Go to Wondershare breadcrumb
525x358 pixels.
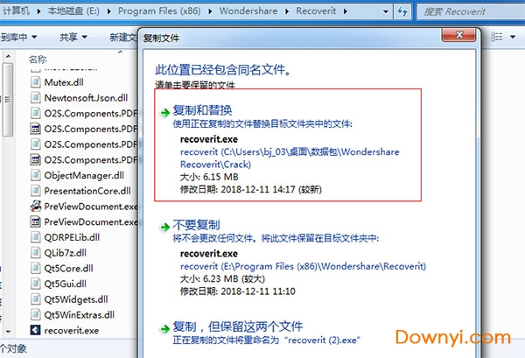(248, 11)
